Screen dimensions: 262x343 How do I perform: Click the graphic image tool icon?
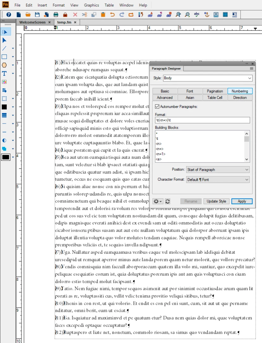click(x=4, y=82)
